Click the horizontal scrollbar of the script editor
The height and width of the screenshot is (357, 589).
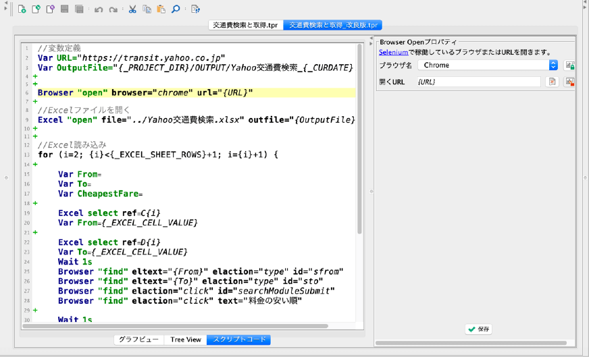(x=176, y=326)
